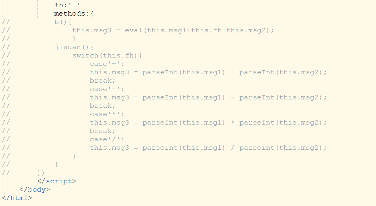Click the first break; statement
The height and width of the screenshot is (206, 376).
point(103,81)
